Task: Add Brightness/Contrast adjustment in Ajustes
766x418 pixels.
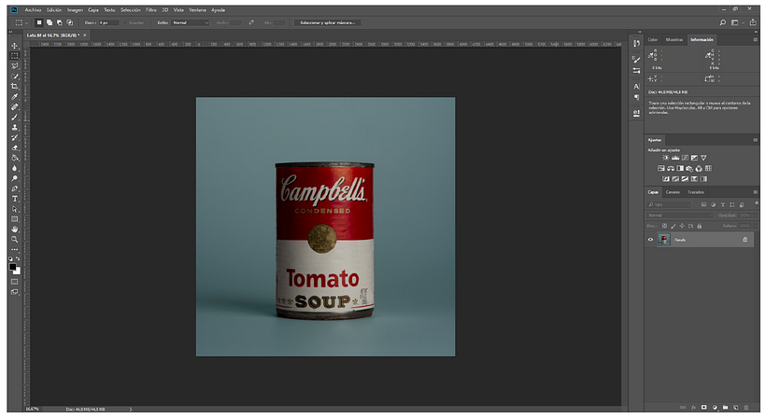Action: tap(665, 158)
